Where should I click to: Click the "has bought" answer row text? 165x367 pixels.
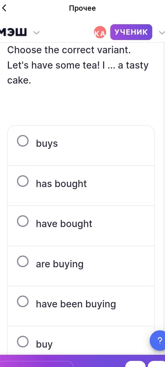click(x=61, y=184)
